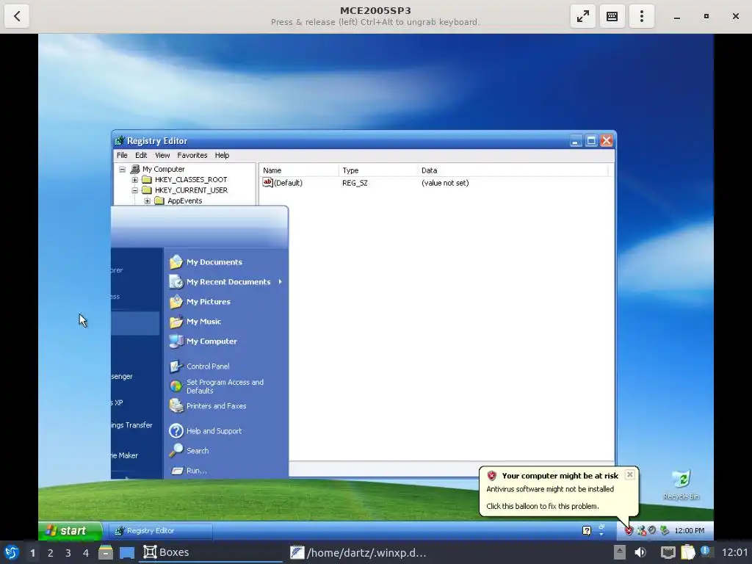Open the View menu in Registry Editor
This screenshot has width=752, height=564.
click(162, 156)
